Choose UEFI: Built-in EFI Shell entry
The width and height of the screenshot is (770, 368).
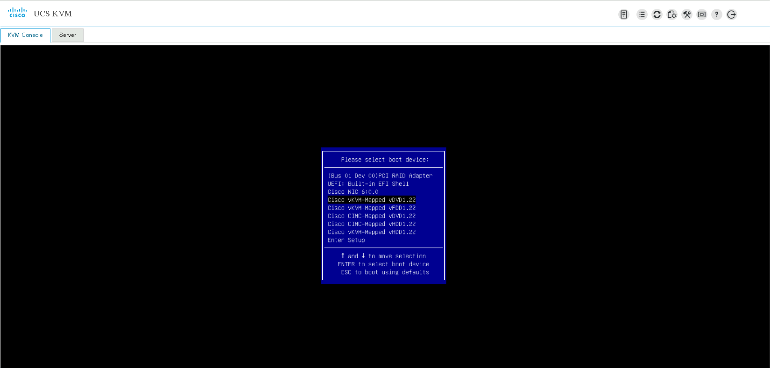pos(368,184)
